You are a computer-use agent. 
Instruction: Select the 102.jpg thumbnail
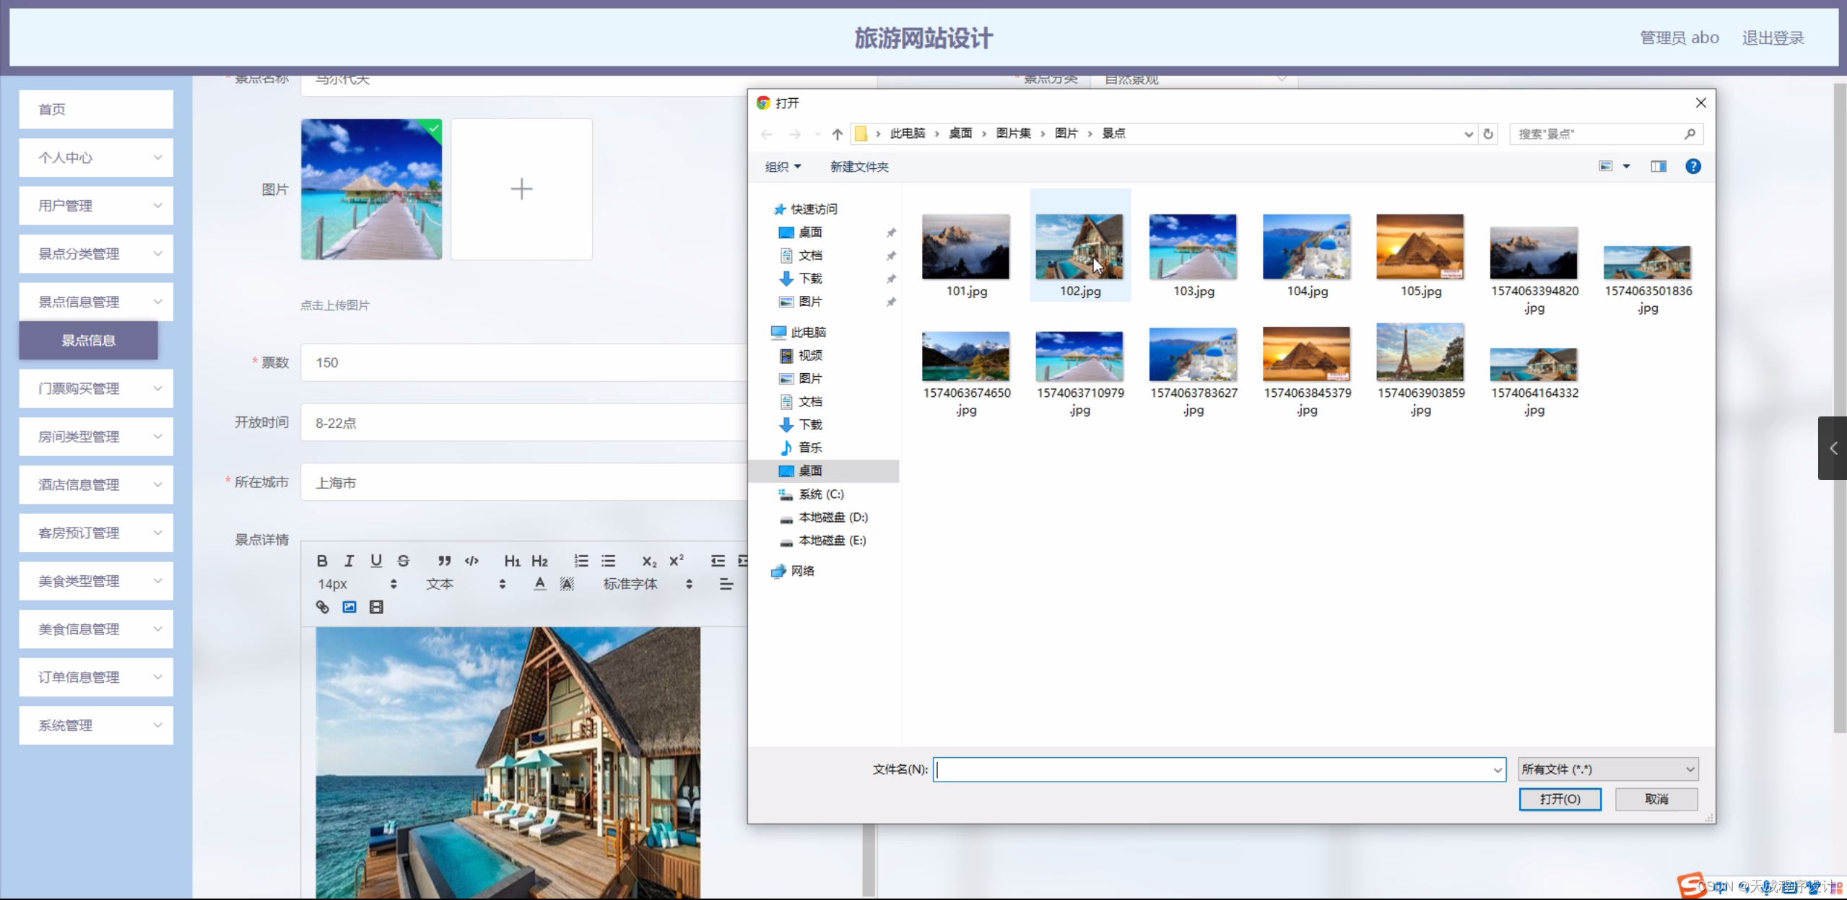[1079, 248]
